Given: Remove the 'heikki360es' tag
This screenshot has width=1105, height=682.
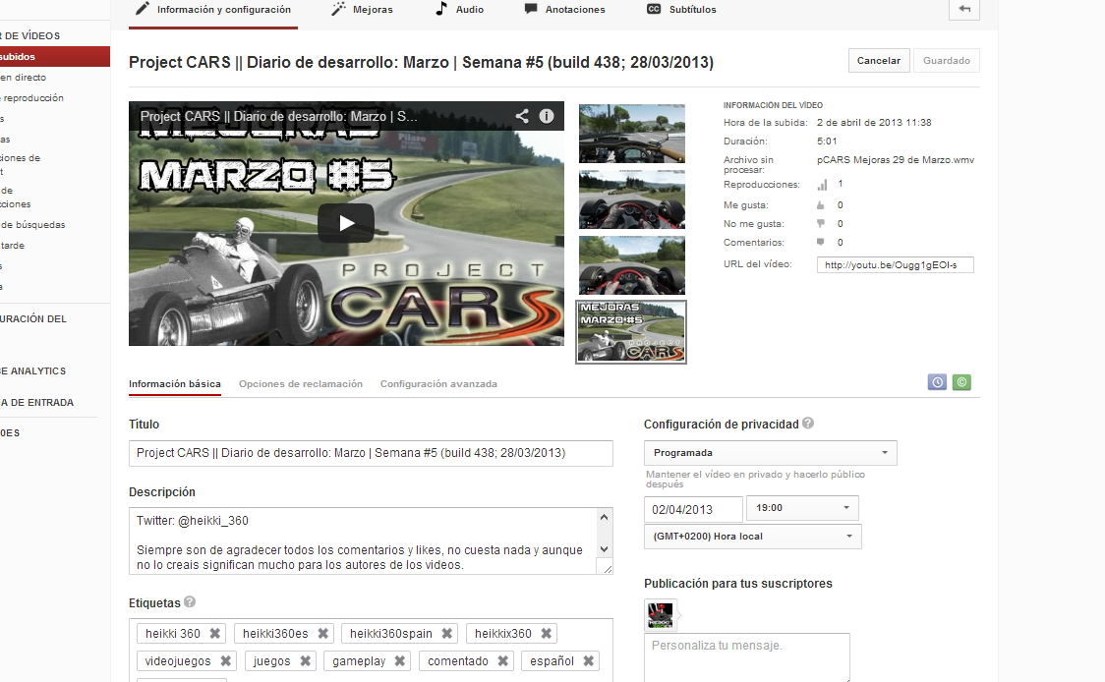Looking at the screenshot, I should click(322, 634).
